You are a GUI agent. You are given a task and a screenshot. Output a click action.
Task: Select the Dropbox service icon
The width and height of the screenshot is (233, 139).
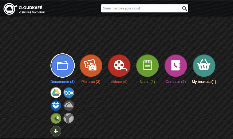56,106
